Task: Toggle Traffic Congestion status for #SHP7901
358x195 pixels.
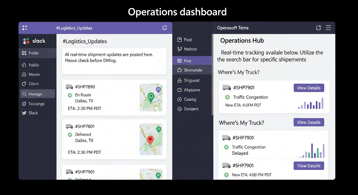Action: click(228, 97)
